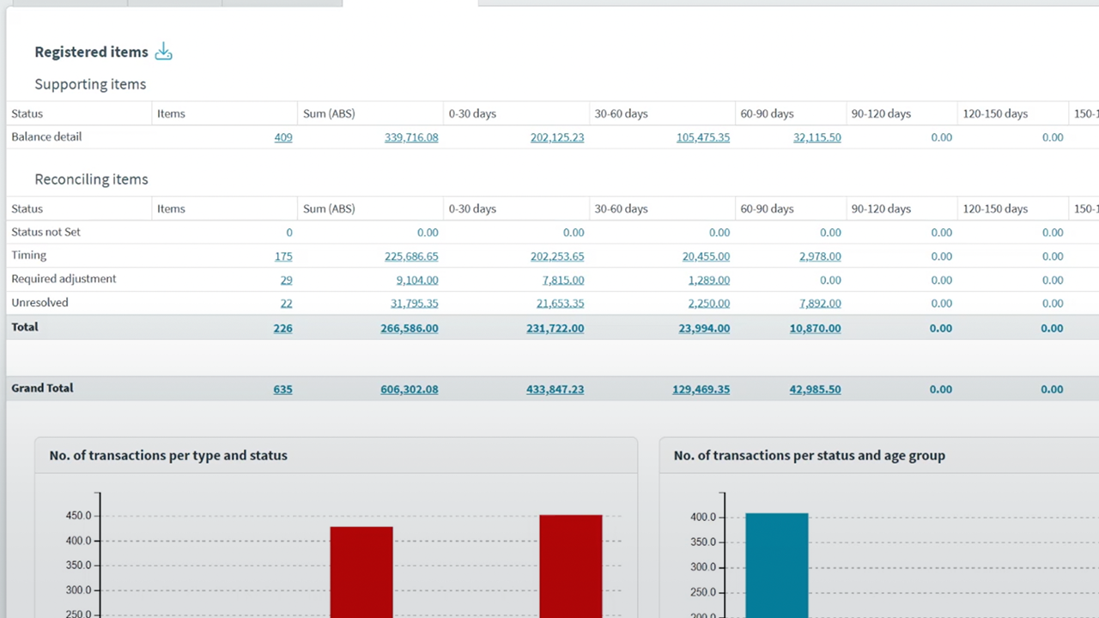View Grand Total 30-60 days amount 129,469.35
This screenshot has height=618, width=1099.
(x=701, y=389)
